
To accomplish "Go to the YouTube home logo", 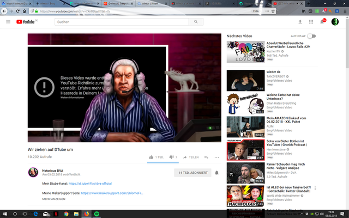I will tap(26, 22).
